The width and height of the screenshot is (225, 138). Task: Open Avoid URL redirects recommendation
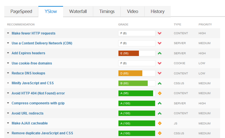click(x=28, y=113)
